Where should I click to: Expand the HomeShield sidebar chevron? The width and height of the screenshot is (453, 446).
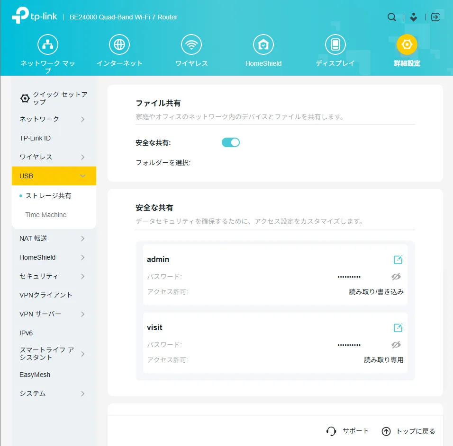pos(83,257)
